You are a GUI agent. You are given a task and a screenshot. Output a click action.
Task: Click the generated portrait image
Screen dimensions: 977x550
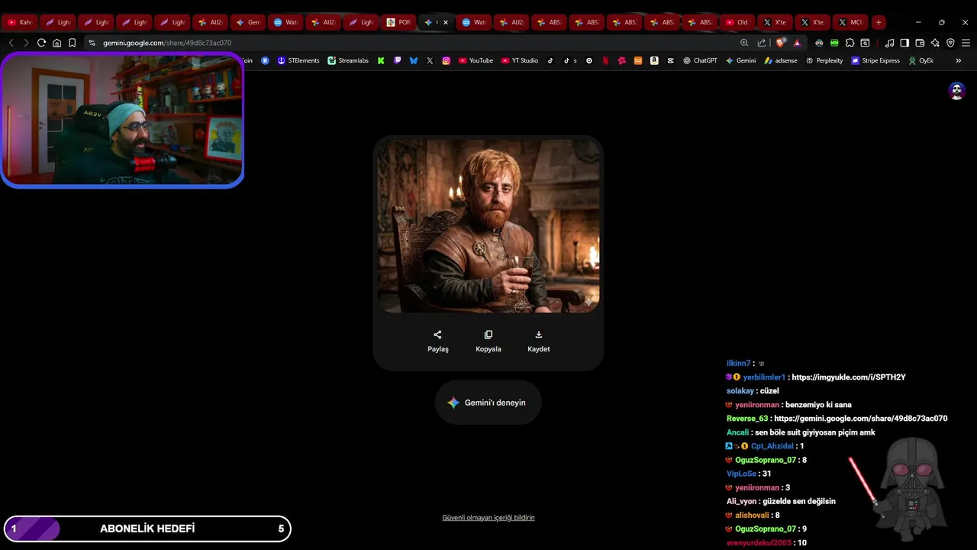coord(488,225)
